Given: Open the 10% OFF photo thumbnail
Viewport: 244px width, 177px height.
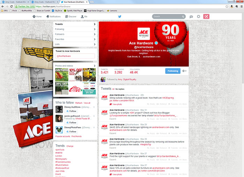Looking at the screenshot, I should (x=76, y=75).
